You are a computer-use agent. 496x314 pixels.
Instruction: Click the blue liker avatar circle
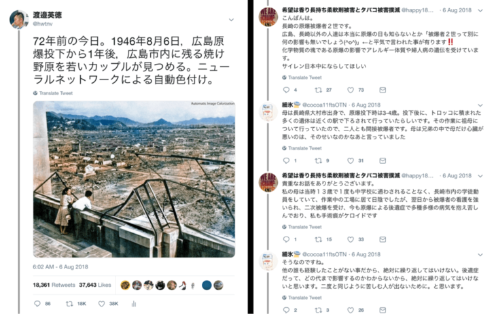(207, 285)
